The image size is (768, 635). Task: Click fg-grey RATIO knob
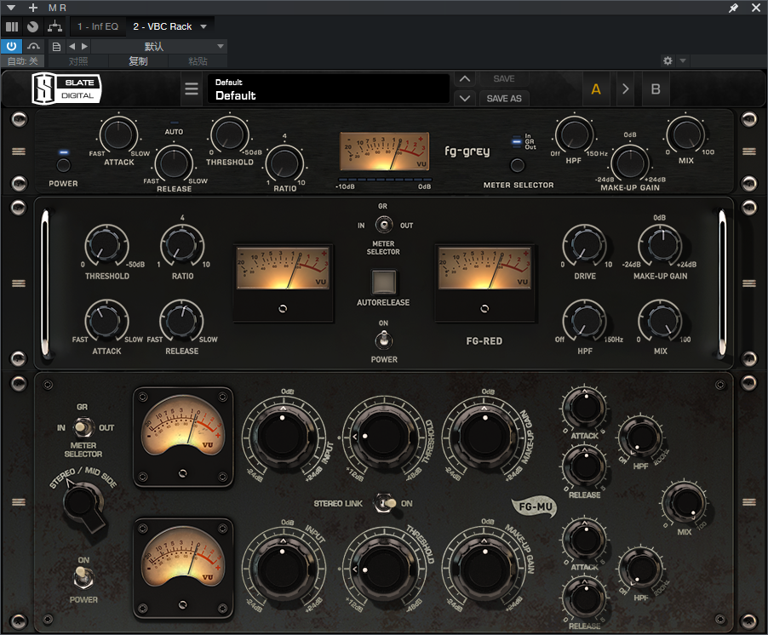[284, 163]
